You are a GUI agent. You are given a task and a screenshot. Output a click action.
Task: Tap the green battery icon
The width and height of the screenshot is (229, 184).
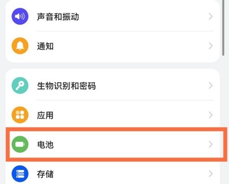point(20,145)
